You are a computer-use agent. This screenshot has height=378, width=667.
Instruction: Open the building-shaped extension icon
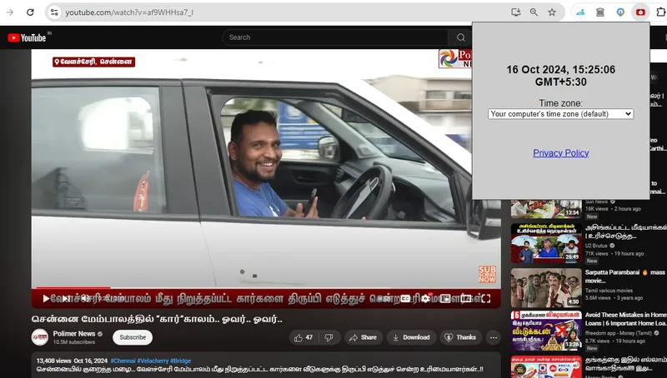point(600,12)
